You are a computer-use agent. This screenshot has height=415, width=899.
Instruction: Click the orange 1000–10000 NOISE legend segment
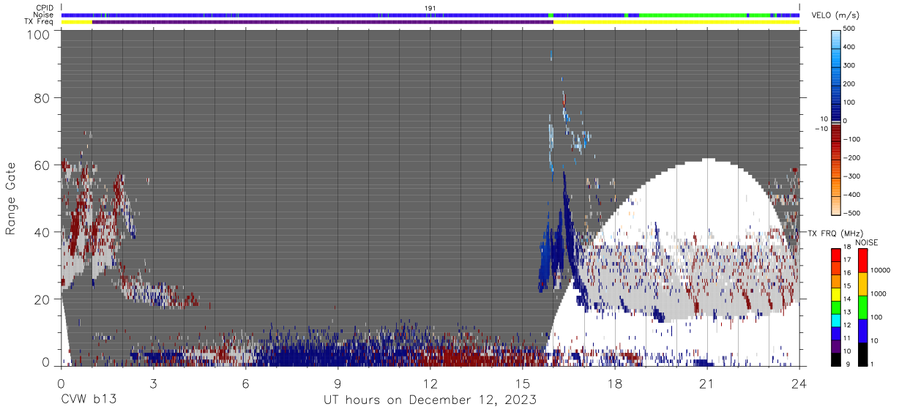[862, 284]
